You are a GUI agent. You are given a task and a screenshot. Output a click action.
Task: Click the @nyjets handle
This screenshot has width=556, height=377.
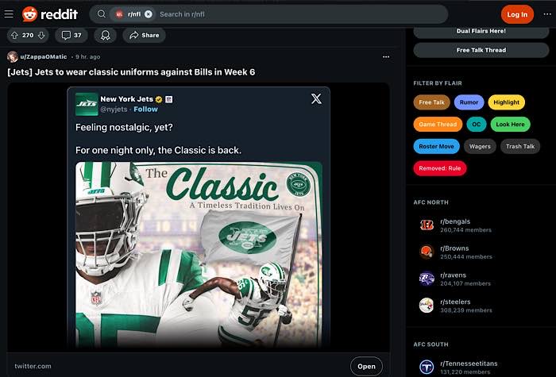coord(114,110)
